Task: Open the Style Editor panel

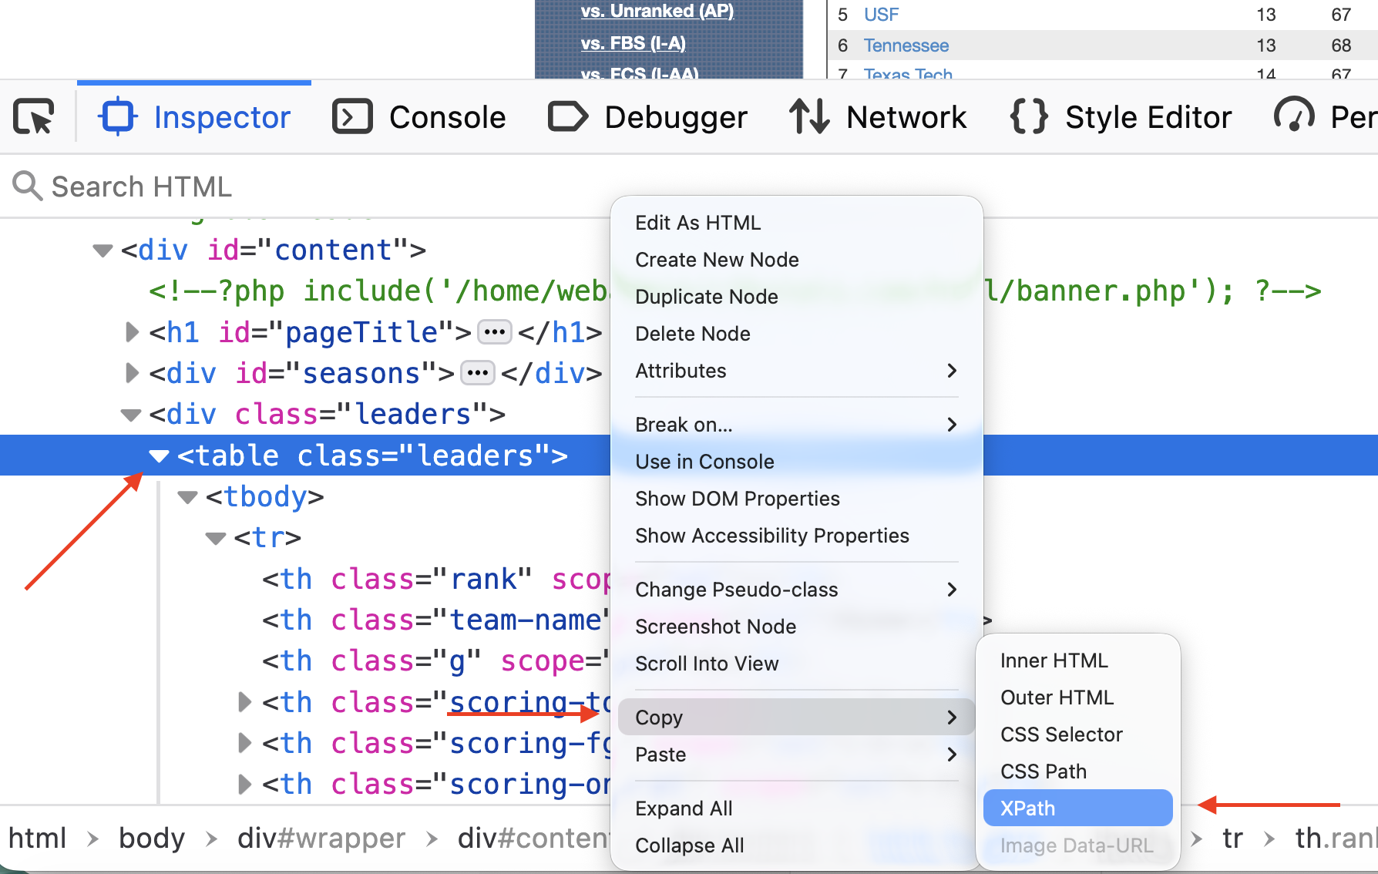Action: click(1121, 117)
